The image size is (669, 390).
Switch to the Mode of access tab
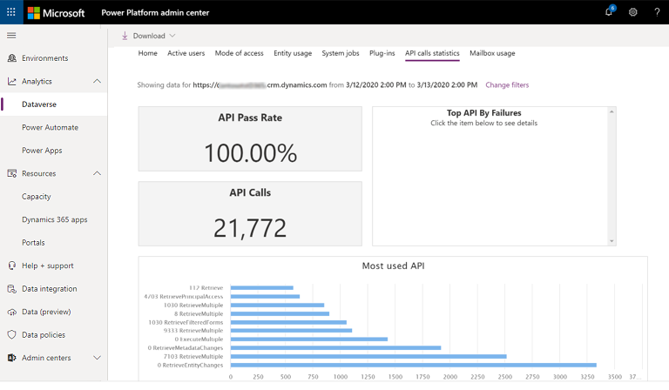pyautogui.click(x=239, y=53)
